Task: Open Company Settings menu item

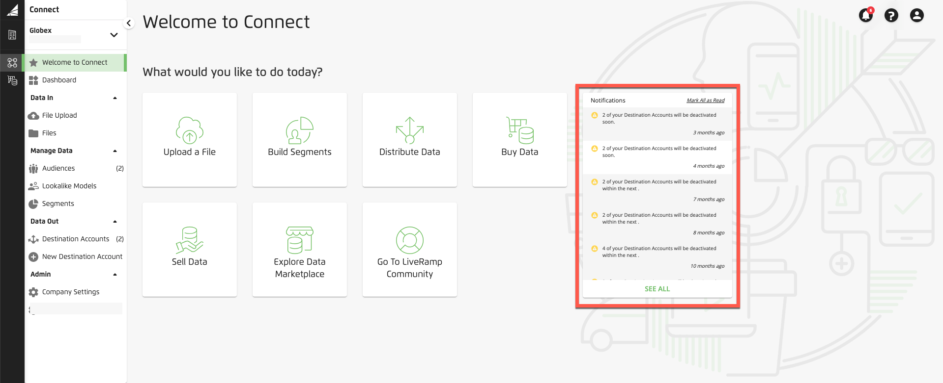Action: [76, 292]
